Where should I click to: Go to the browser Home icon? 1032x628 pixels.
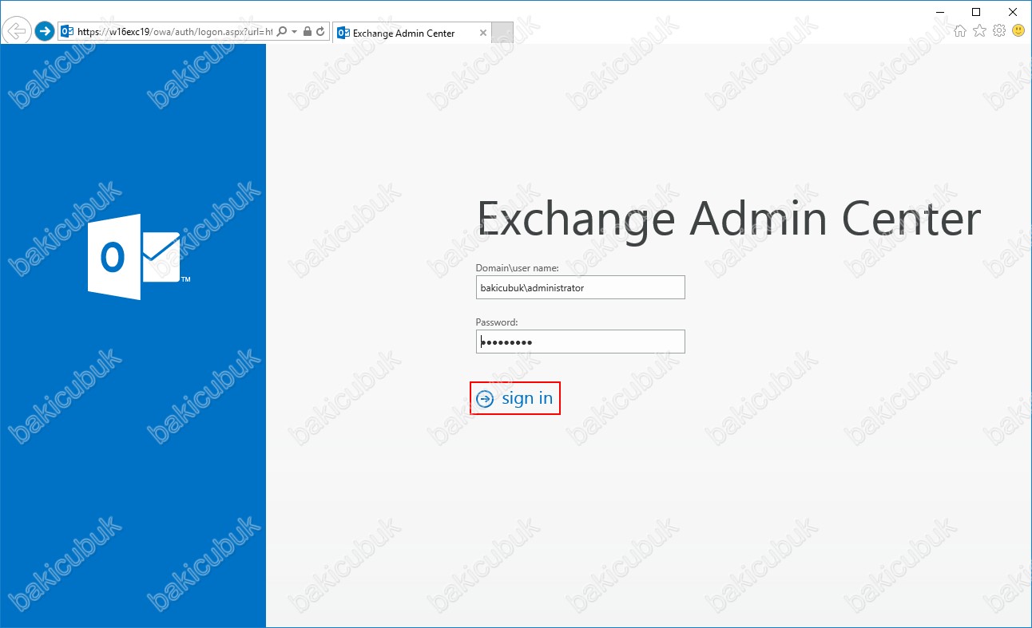pos(960,31)
